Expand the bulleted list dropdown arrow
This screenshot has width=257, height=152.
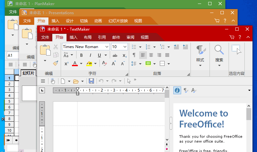click(140, 47)
